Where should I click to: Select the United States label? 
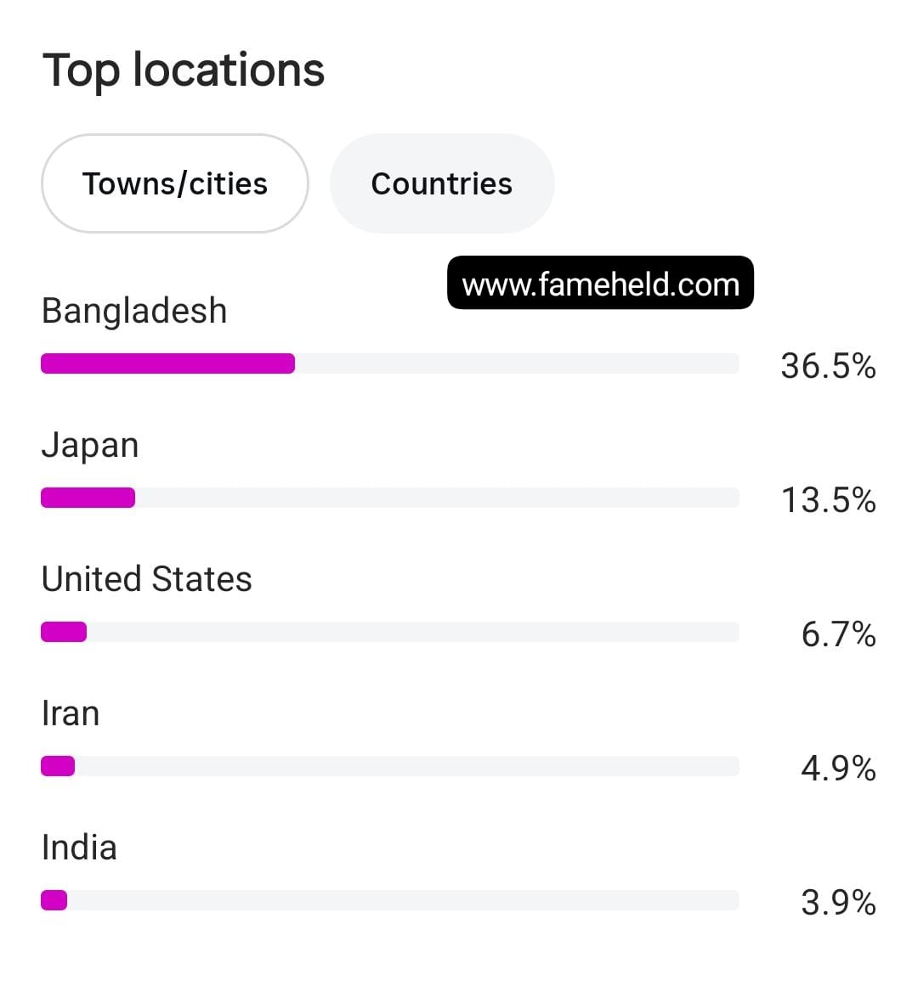(146, 578)
